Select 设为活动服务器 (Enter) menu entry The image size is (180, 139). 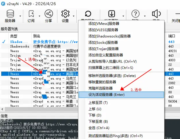coord(121,95)
